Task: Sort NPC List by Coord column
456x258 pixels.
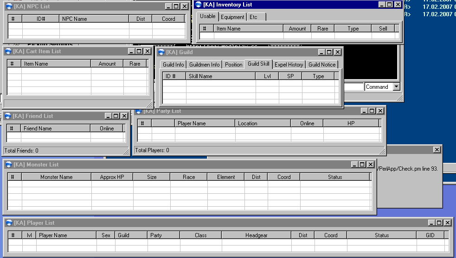Action: click(x=168, y=19)
